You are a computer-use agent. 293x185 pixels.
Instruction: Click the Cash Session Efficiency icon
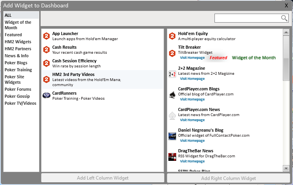click(46, 63)
